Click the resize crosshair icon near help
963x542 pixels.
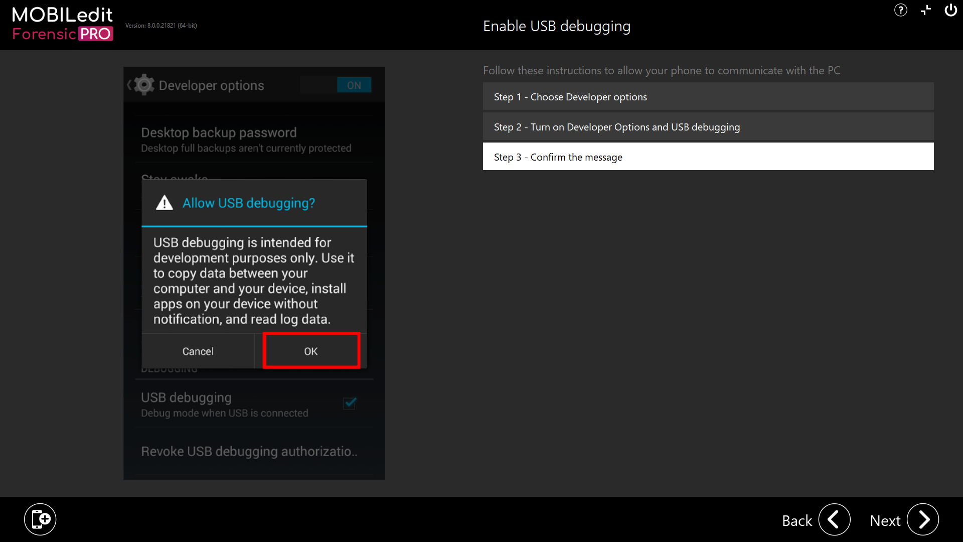point(925,10)
